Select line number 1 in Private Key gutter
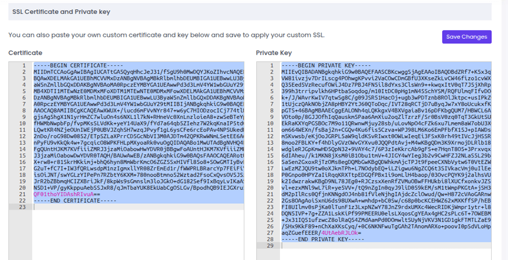This screenshot has width=508, height=260. 271,65
